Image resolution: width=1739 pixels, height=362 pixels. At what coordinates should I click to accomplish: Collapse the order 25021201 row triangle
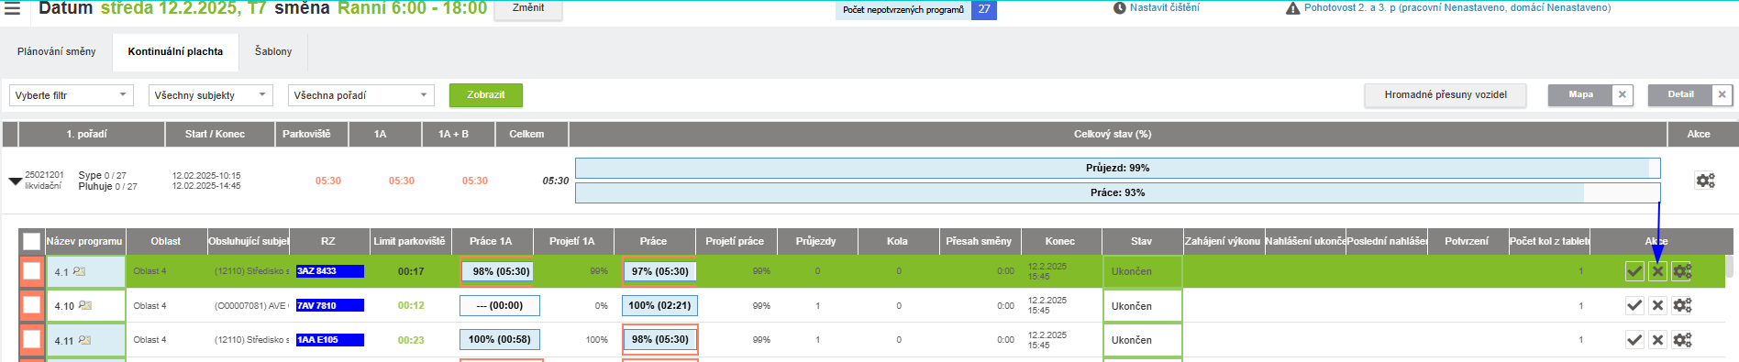[15, 181]
